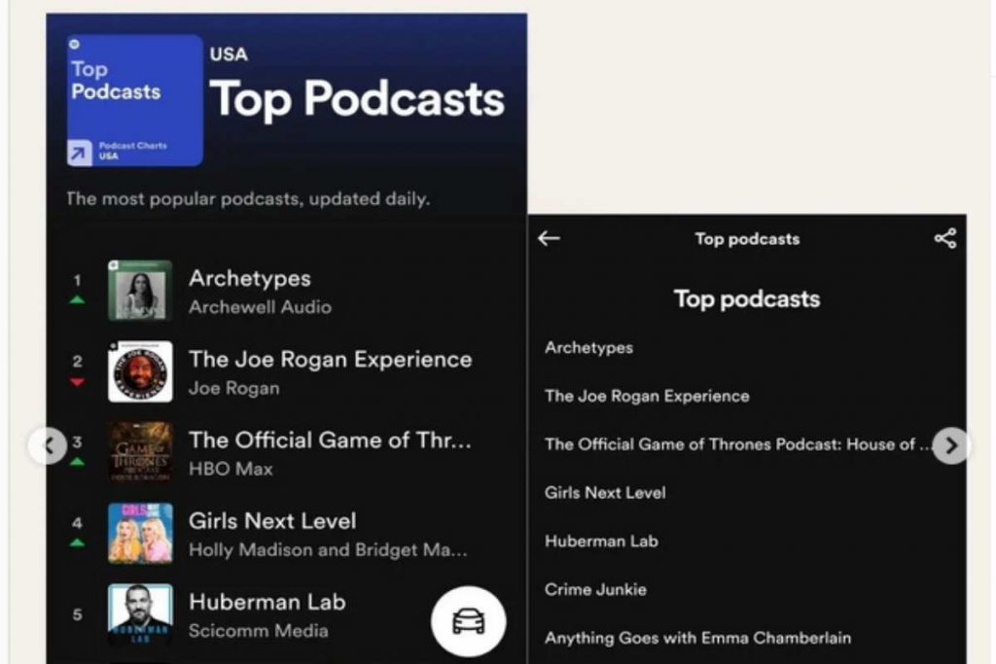Click the back arrow in Top podcasts header
Screen dimensions: 996x664
(550, 239)
